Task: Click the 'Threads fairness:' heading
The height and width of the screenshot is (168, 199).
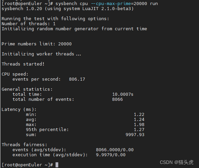Action: [24, 145]
